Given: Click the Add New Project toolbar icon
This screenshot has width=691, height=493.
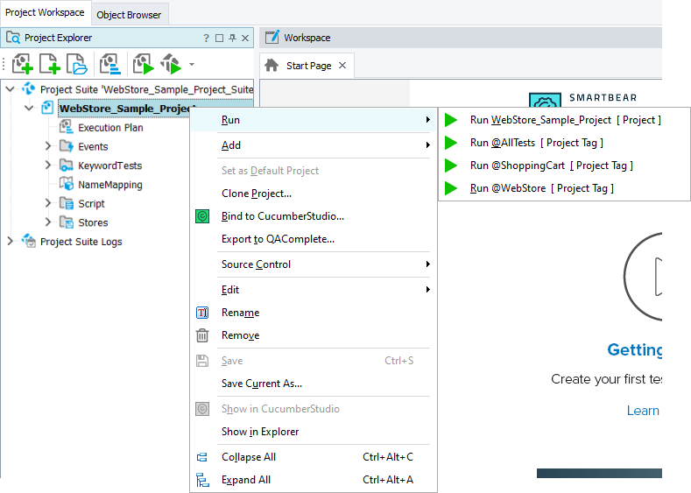Looking at the screenshot, I should coord(22,64).
